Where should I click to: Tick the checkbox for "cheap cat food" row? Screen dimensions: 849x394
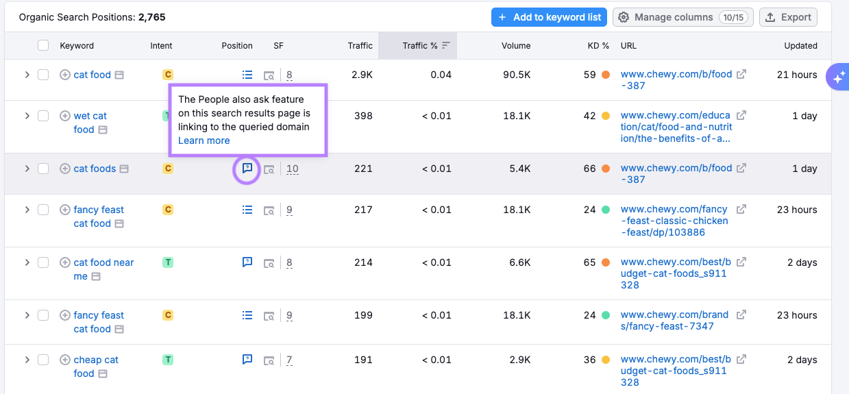pyautogui.click(x=43, y=360)
